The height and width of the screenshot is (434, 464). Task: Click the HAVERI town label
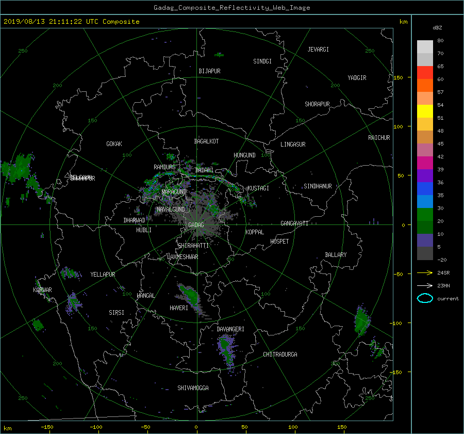tap(179, 309)
